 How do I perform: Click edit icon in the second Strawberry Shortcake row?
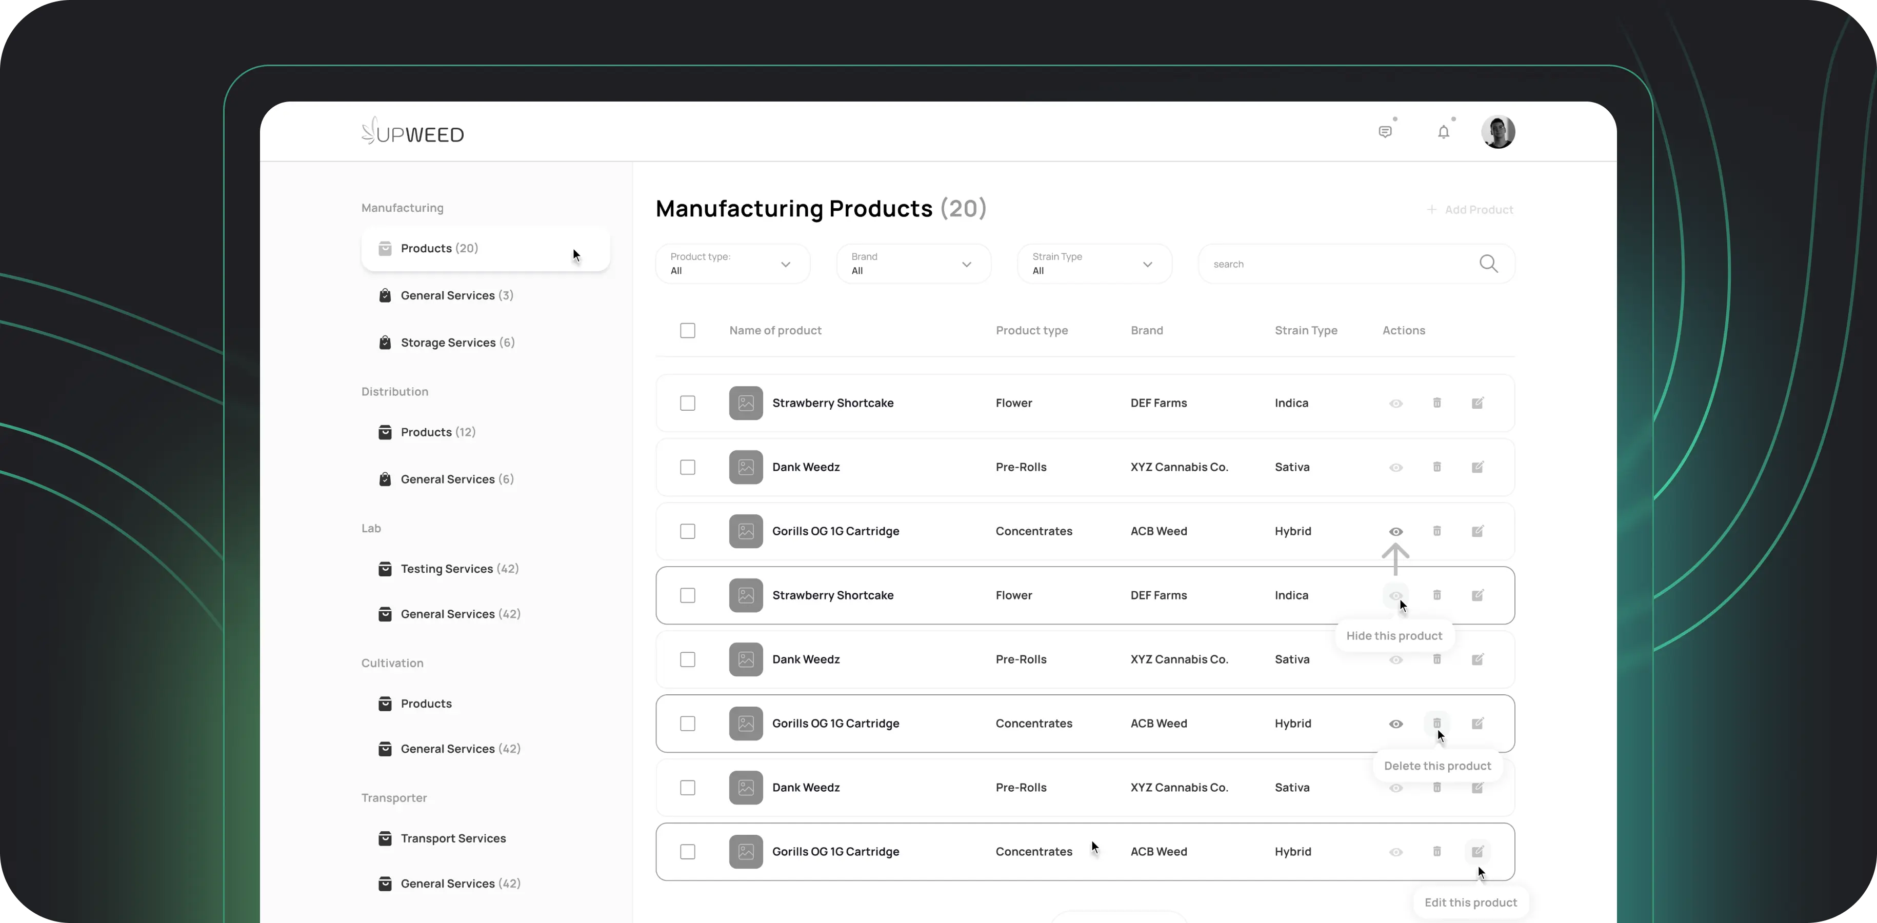[x=1477, y=595]
